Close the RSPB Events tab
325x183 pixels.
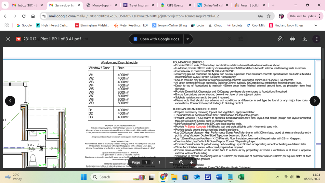[x=190, y=5]
